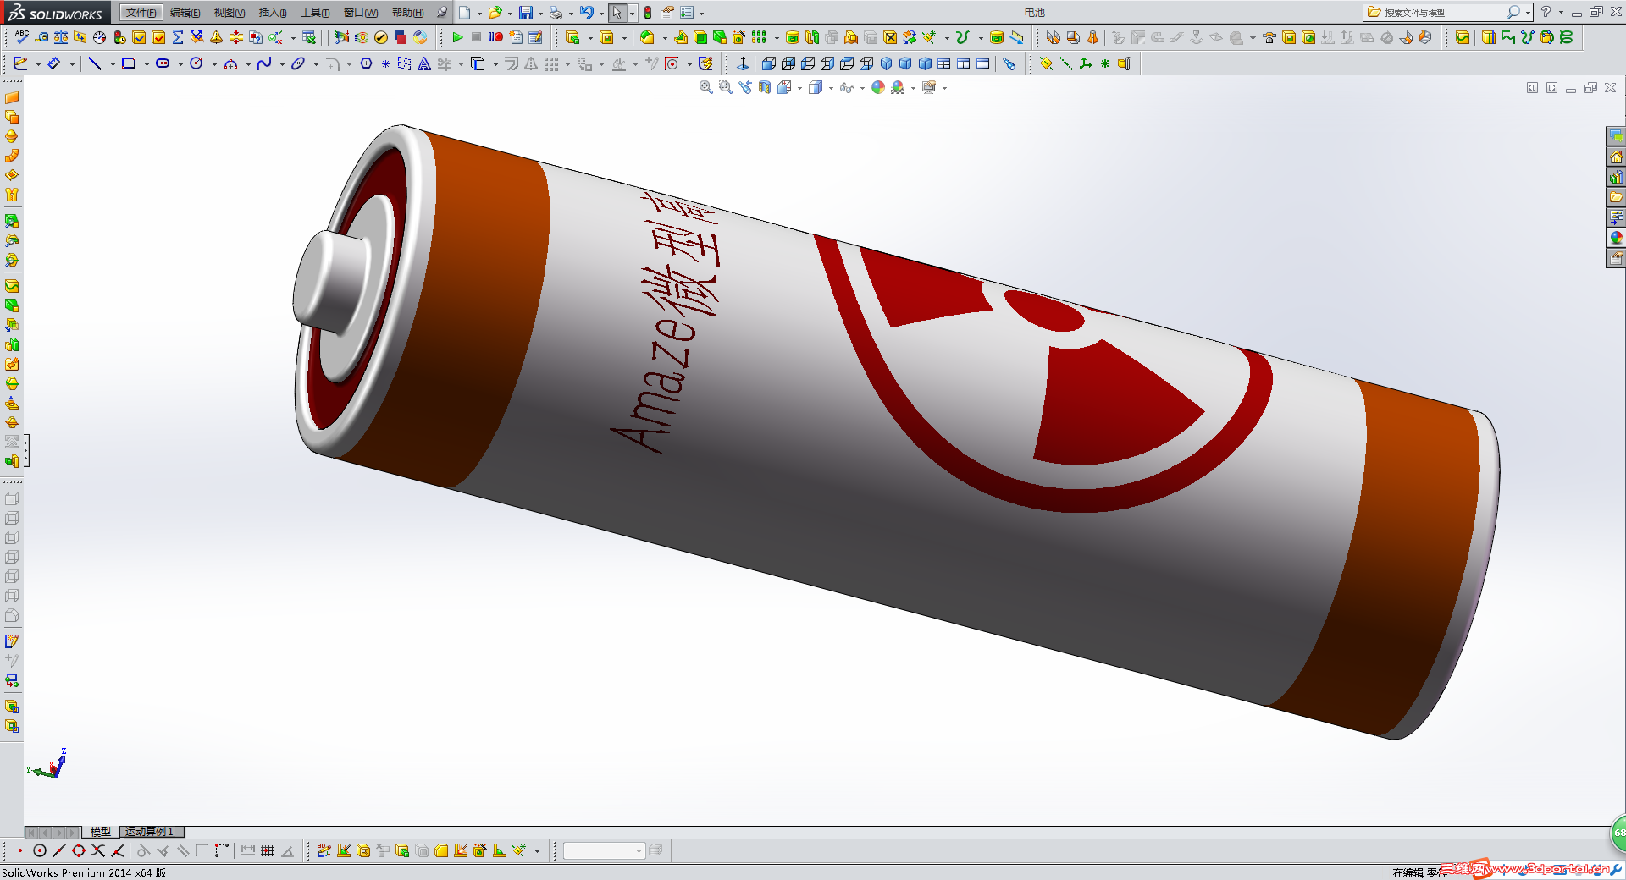Open the Section View tool
The width and height of the screenshot is (1626, 880).
pyautogui.click(x=764, y=87)
